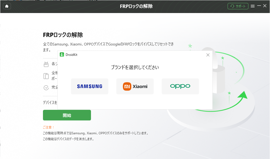Minimize the DroidKit main window

(x=259, y=6)
